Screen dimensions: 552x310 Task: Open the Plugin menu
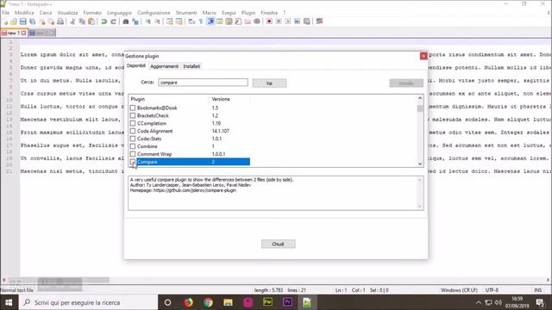(248, 13)
